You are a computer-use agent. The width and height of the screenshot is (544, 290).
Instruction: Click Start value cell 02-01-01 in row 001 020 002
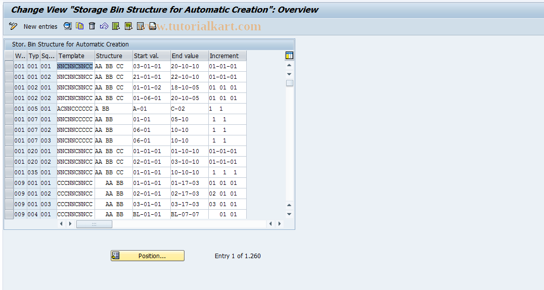pyautogui.click(x=152, y=162)
